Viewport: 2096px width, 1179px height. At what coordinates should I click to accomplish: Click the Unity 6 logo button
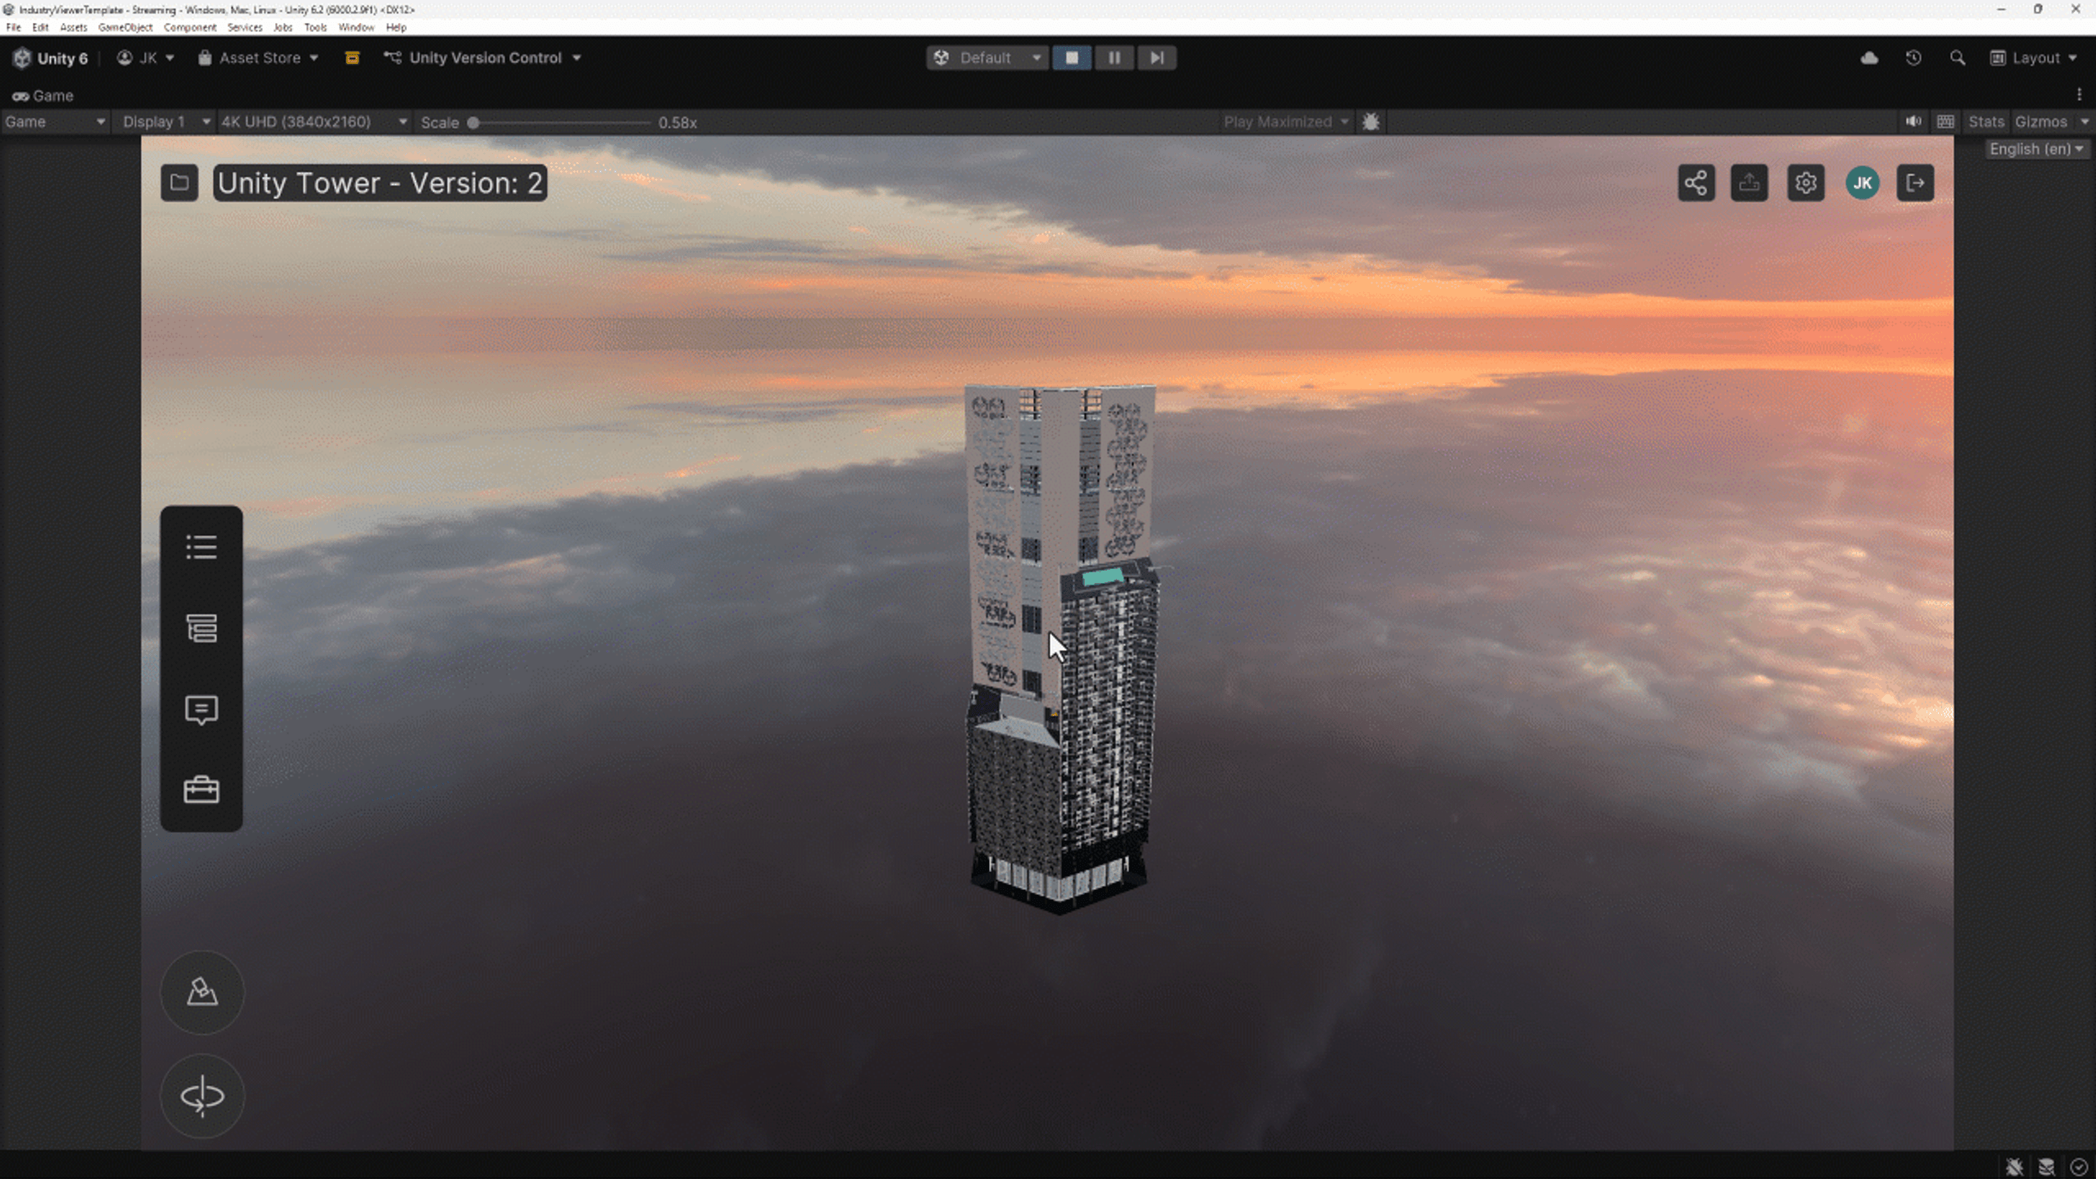tap(51, 58)
